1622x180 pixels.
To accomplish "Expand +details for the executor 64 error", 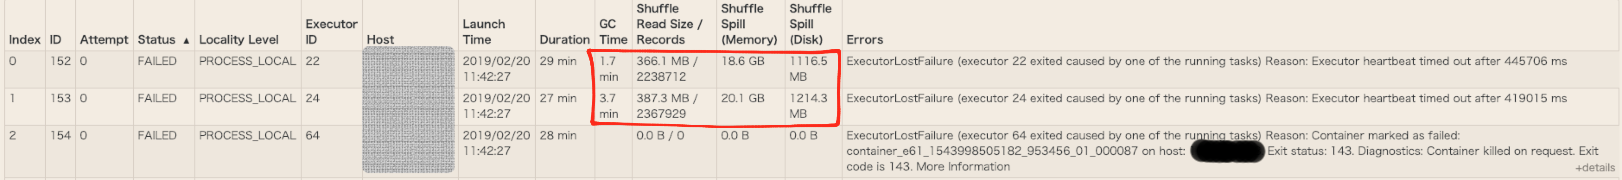I will click(1595, 167).
